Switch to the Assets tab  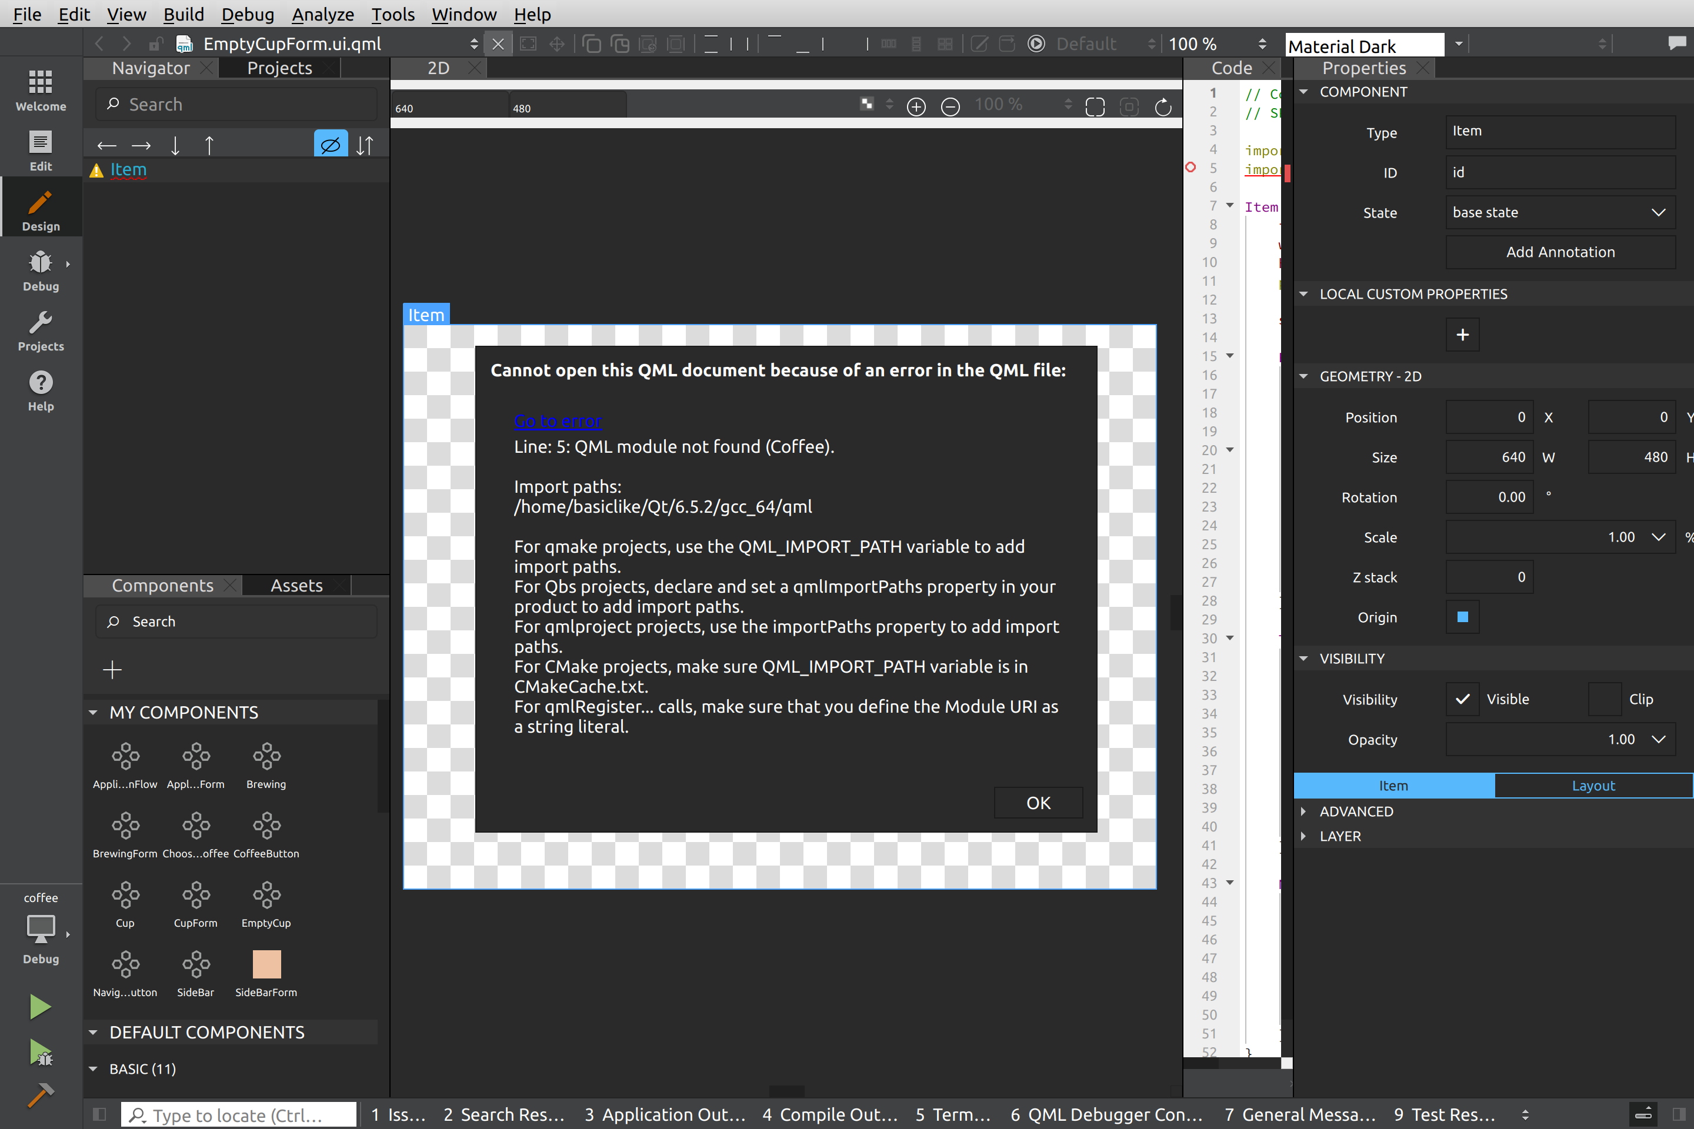click(296, 586)
